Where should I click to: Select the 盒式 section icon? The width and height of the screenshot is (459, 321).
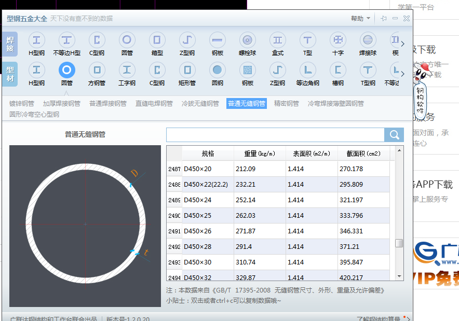[277, 40]
